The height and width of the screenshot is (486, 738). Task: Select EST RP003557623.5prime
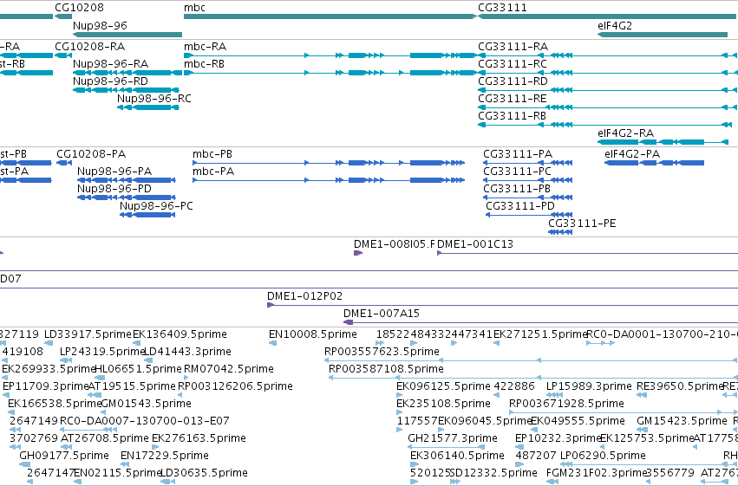(382, 352)
